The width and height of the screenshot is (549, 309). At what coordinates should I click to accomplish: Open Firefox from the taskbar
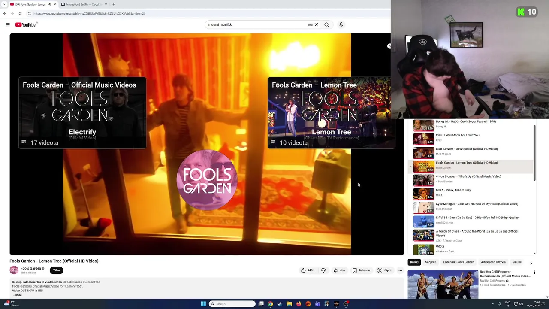[x=299, y=304]
